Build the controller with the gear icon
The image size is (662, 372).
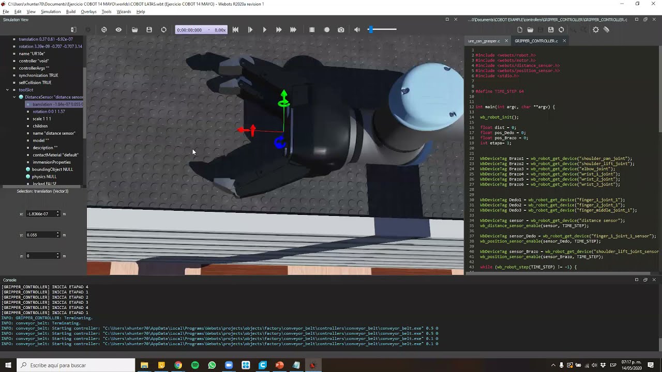pos(596,30)
